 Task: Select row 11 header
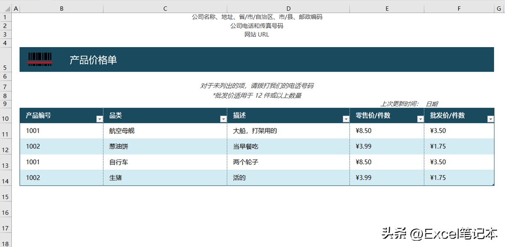coord(5,131)
